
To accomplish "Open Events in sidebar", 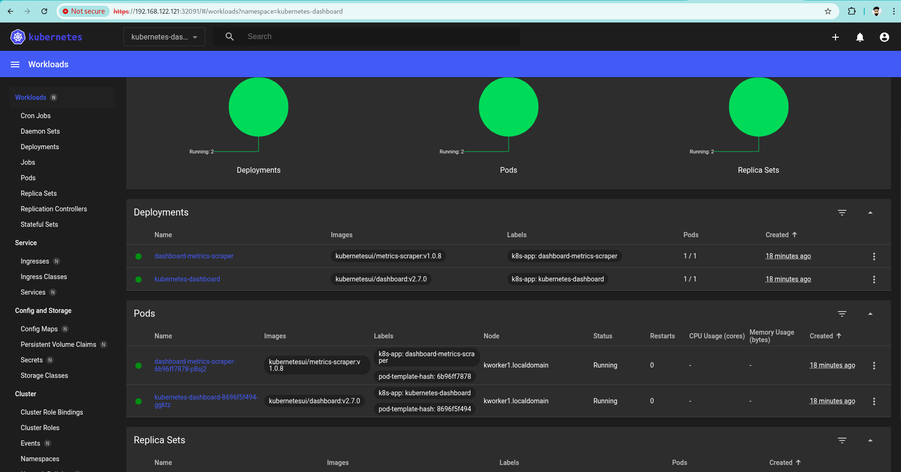I will [30, 443].
